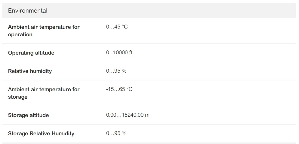The width and height of the screenshot is (299, 144).
Task: Select the Storage altitude label
Action: (x=28, y=115)
